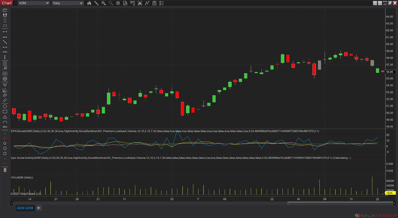The width and height of the screenshot is (398, 218).
Task: Open the Strategies dialog icon
Action: (x=147, y=3)
